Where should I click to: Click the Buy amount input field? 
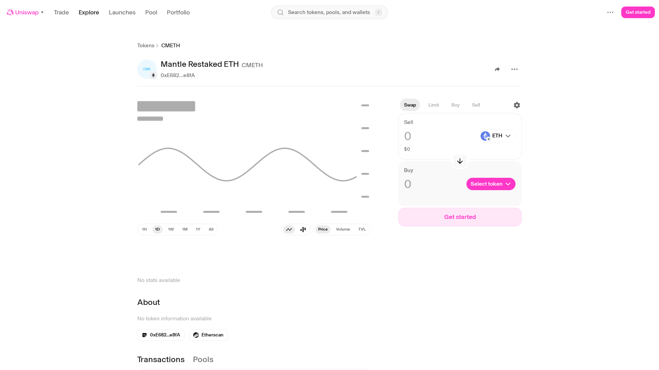[x=433, y=184]
